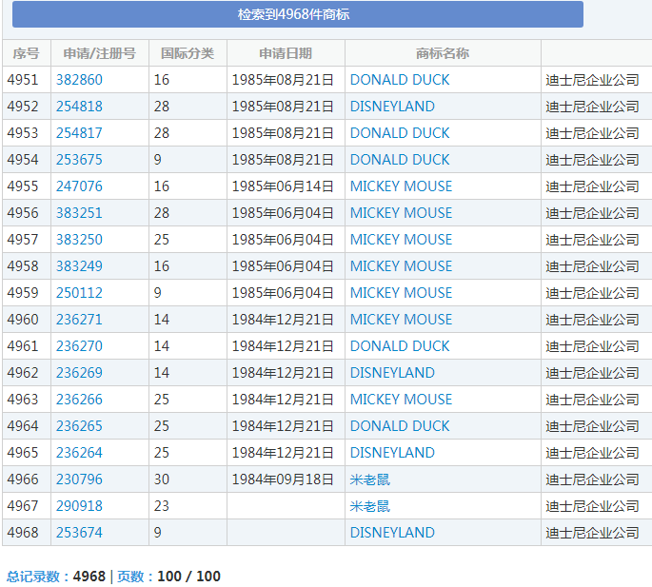The width and height of the screenshot is (652, 587).
Task: Open DISNEYLAND trademark in row 4952
Action: [x=392, y=107]
